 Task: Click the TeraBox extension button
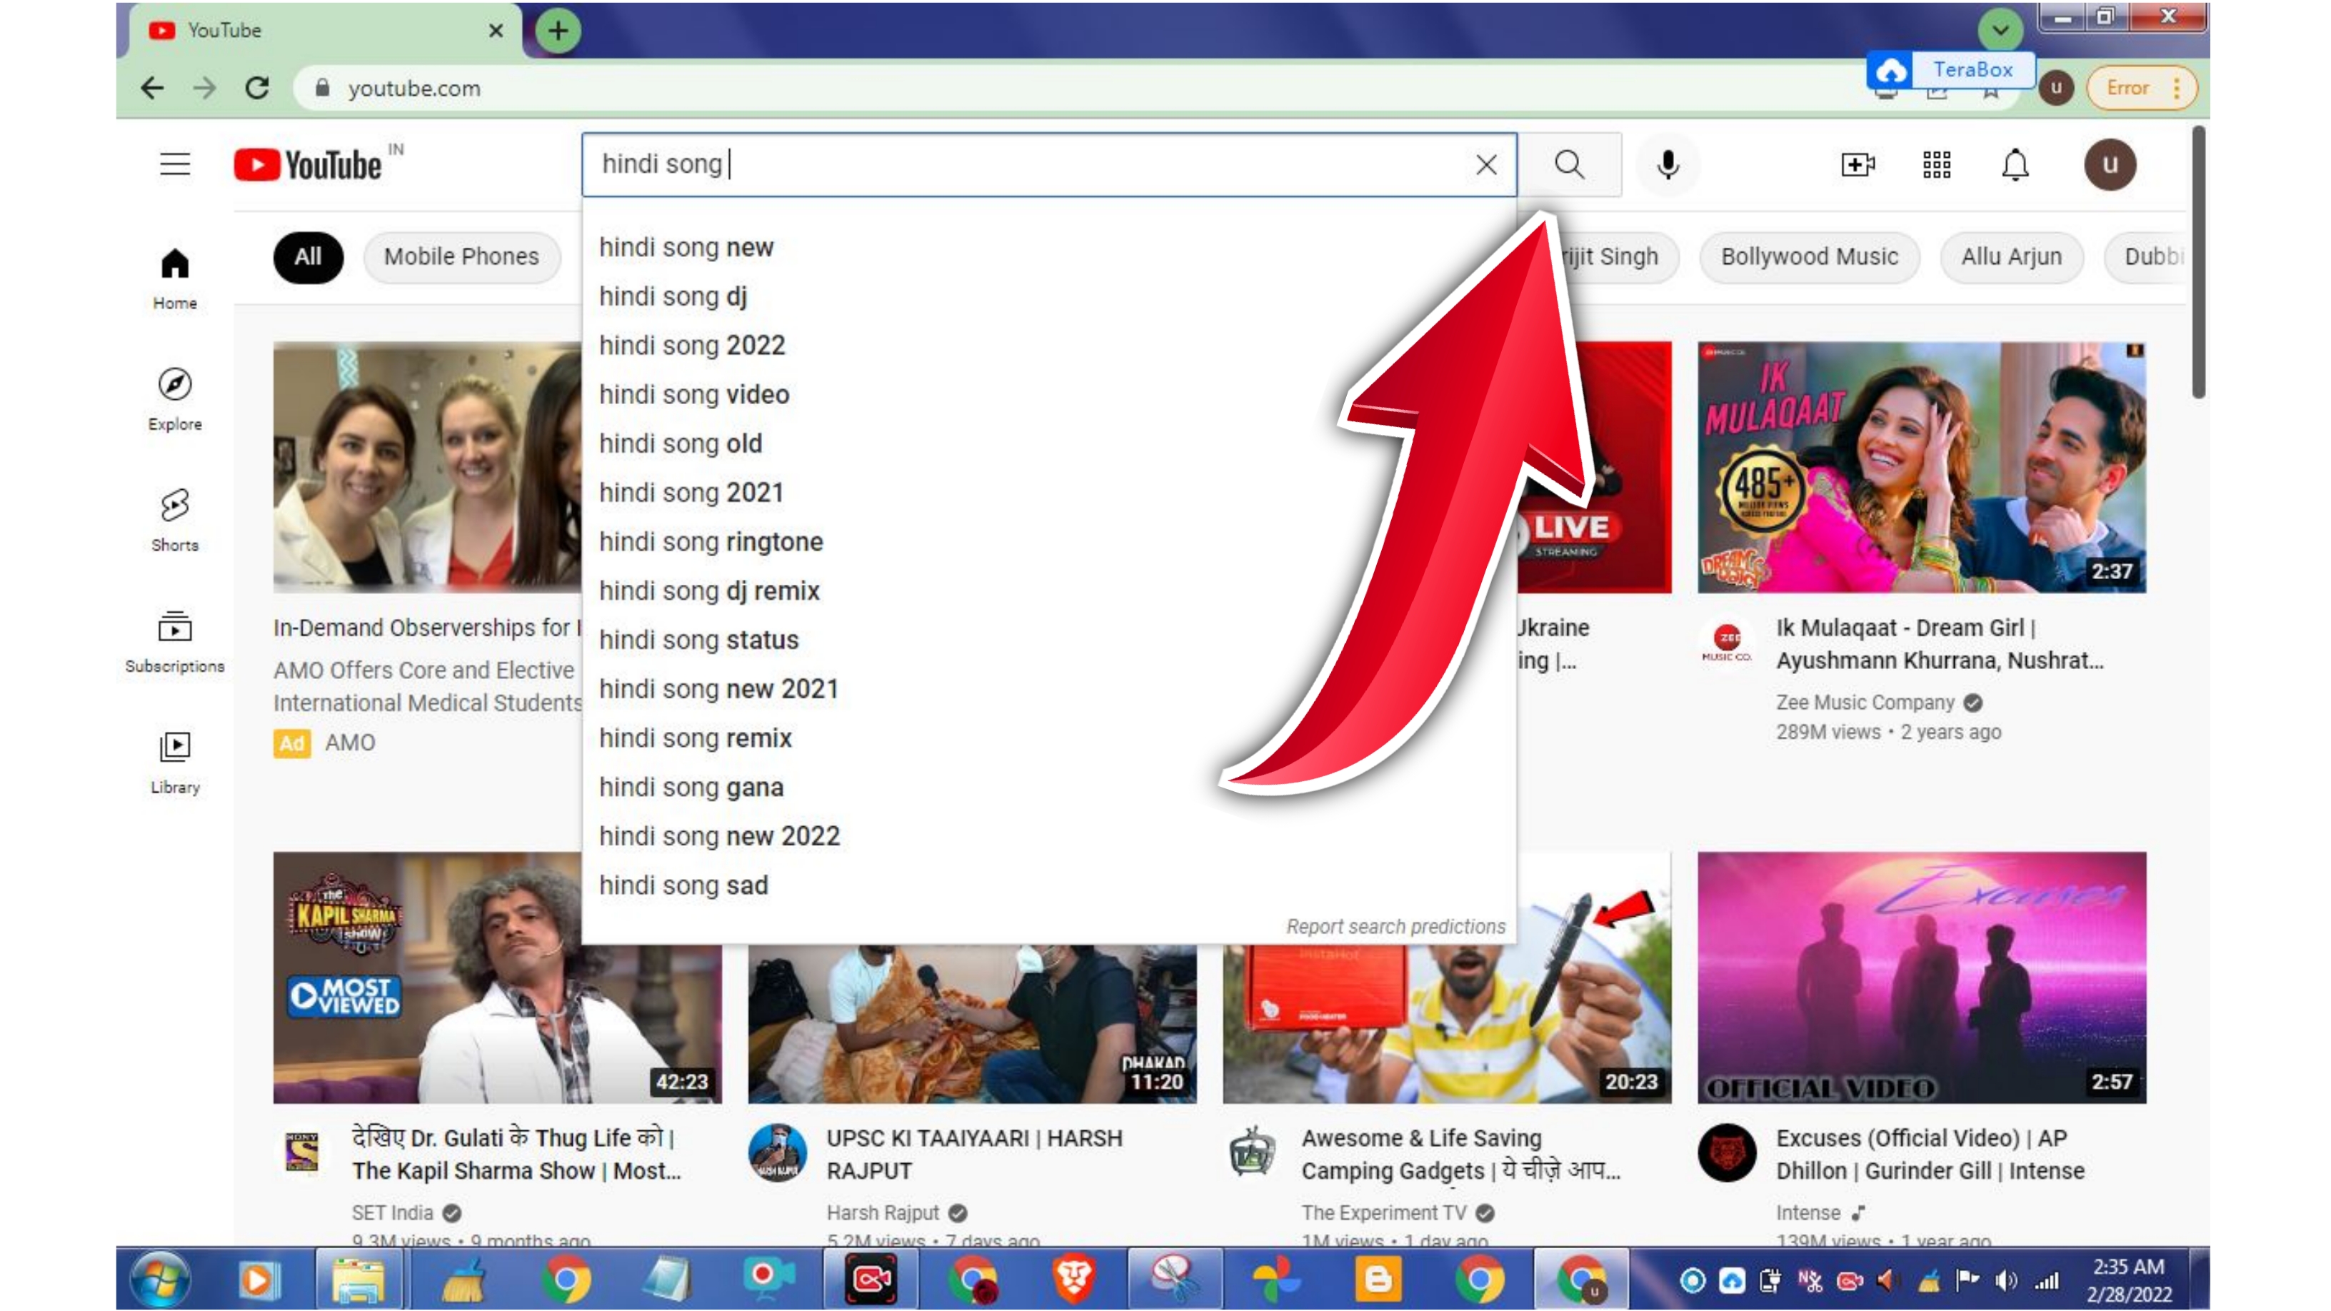click(x=1951, y=70)
